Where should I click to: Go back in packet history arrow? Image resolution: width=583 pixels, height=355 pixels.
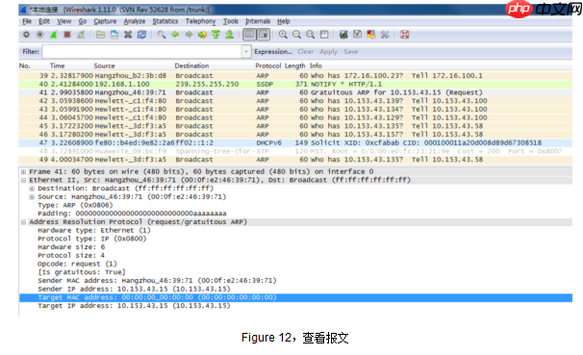click(175, 35)
